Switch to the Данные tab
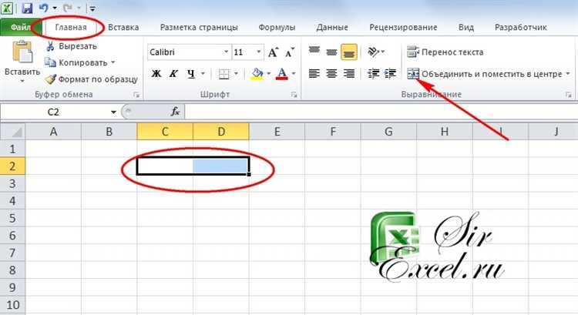The width and height of the screenshot is (578, 315). (x=332, y=27)
